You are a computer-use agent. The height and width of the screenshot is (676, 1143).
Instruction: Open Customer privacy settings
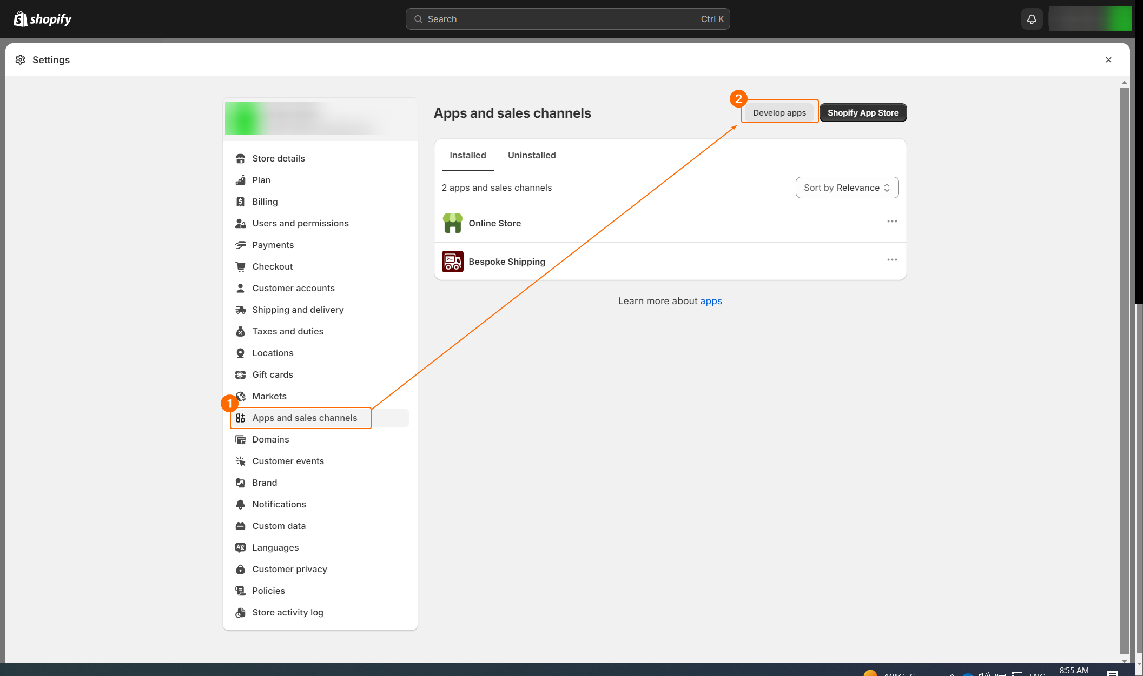pyautogui.click(x=289, y=569)
